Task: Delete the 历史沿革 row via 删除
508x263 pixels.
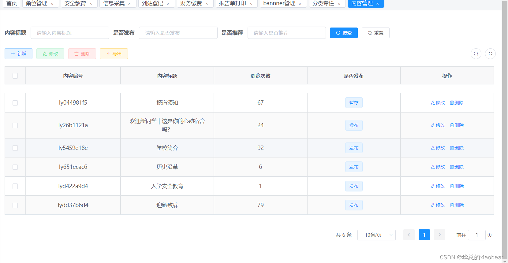Action: click(x=457, y=167)
